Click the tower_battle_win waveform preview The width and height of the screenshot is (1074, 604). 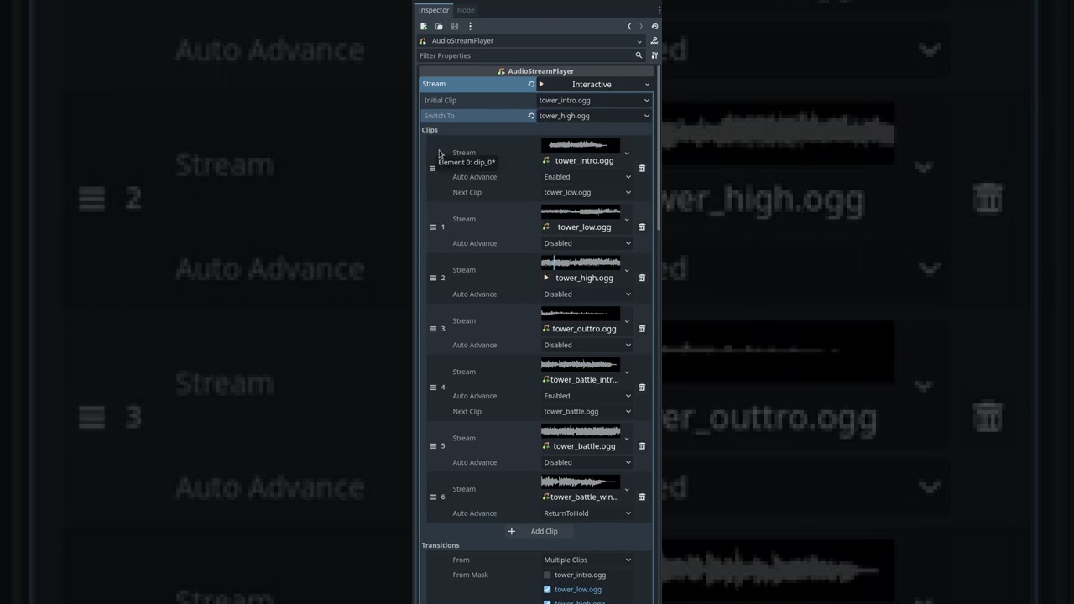coord(581,482)
